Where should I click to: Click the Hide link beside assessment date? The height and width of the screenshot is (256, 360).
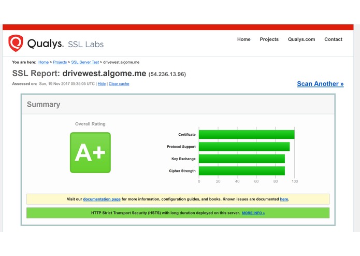(x=102, y=84)
